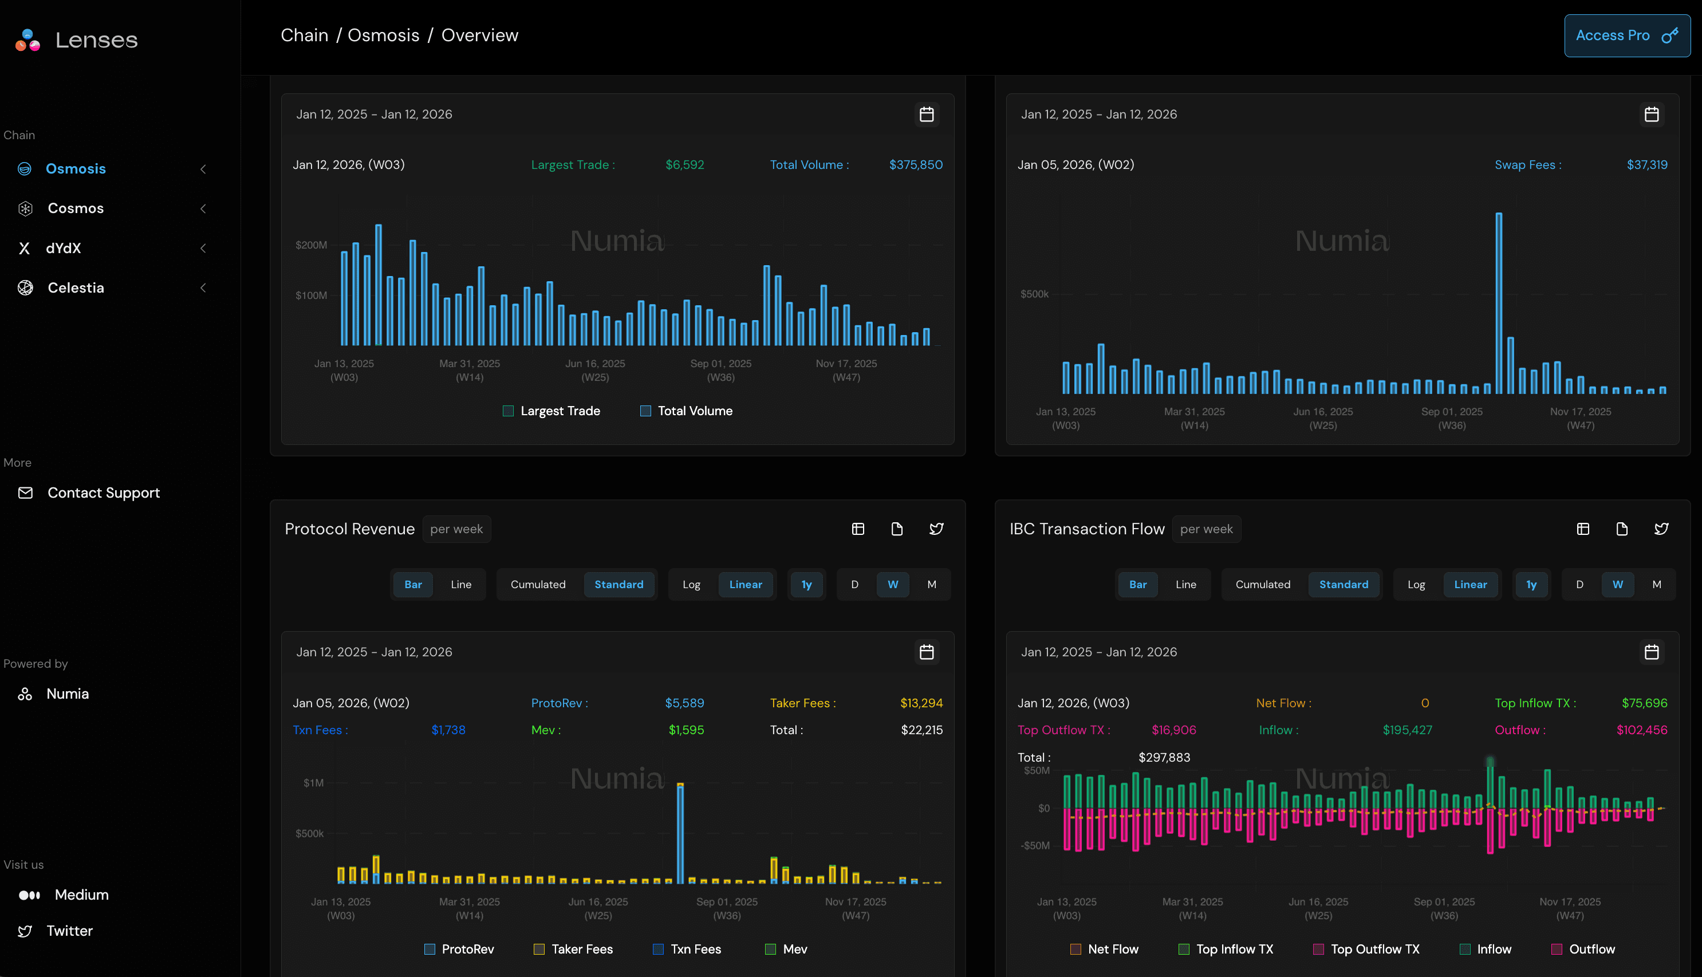Switch Protocol Revenue chart to Line mode
1702x977 pixels.
point(461,585)
